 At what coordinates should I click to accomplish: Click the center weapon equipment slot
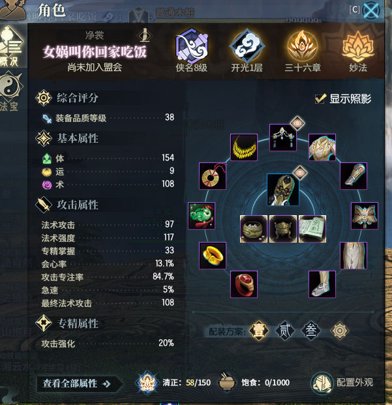283,190
